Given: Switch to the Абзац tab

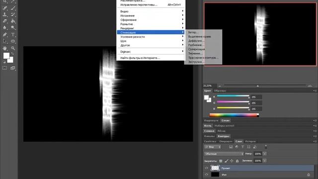Looking at the screenshot, I should click(221, 131).
